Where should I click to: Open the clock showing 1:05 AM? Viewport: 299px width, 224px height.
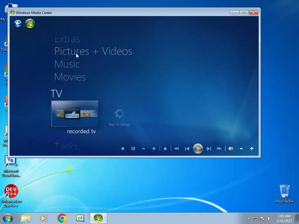tap(284, 218)
